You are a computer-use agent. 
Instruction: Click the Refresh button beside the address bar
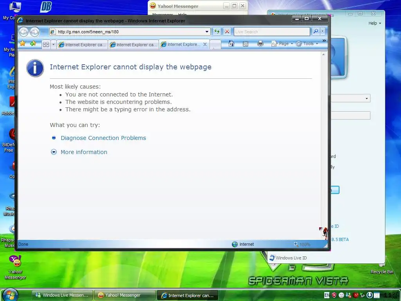(217, 31)
